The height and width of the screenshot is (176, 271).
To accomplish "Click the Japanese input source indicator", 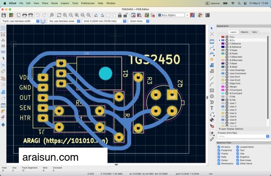I will tap(212, 3).
